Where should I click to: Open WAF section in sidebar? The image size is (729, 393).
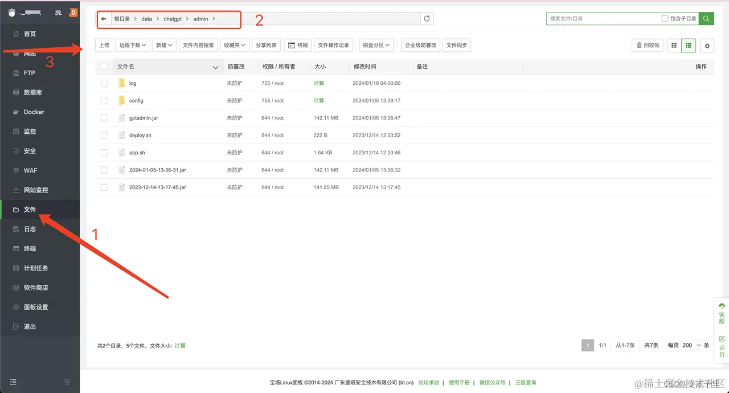(x=30, y=170)
